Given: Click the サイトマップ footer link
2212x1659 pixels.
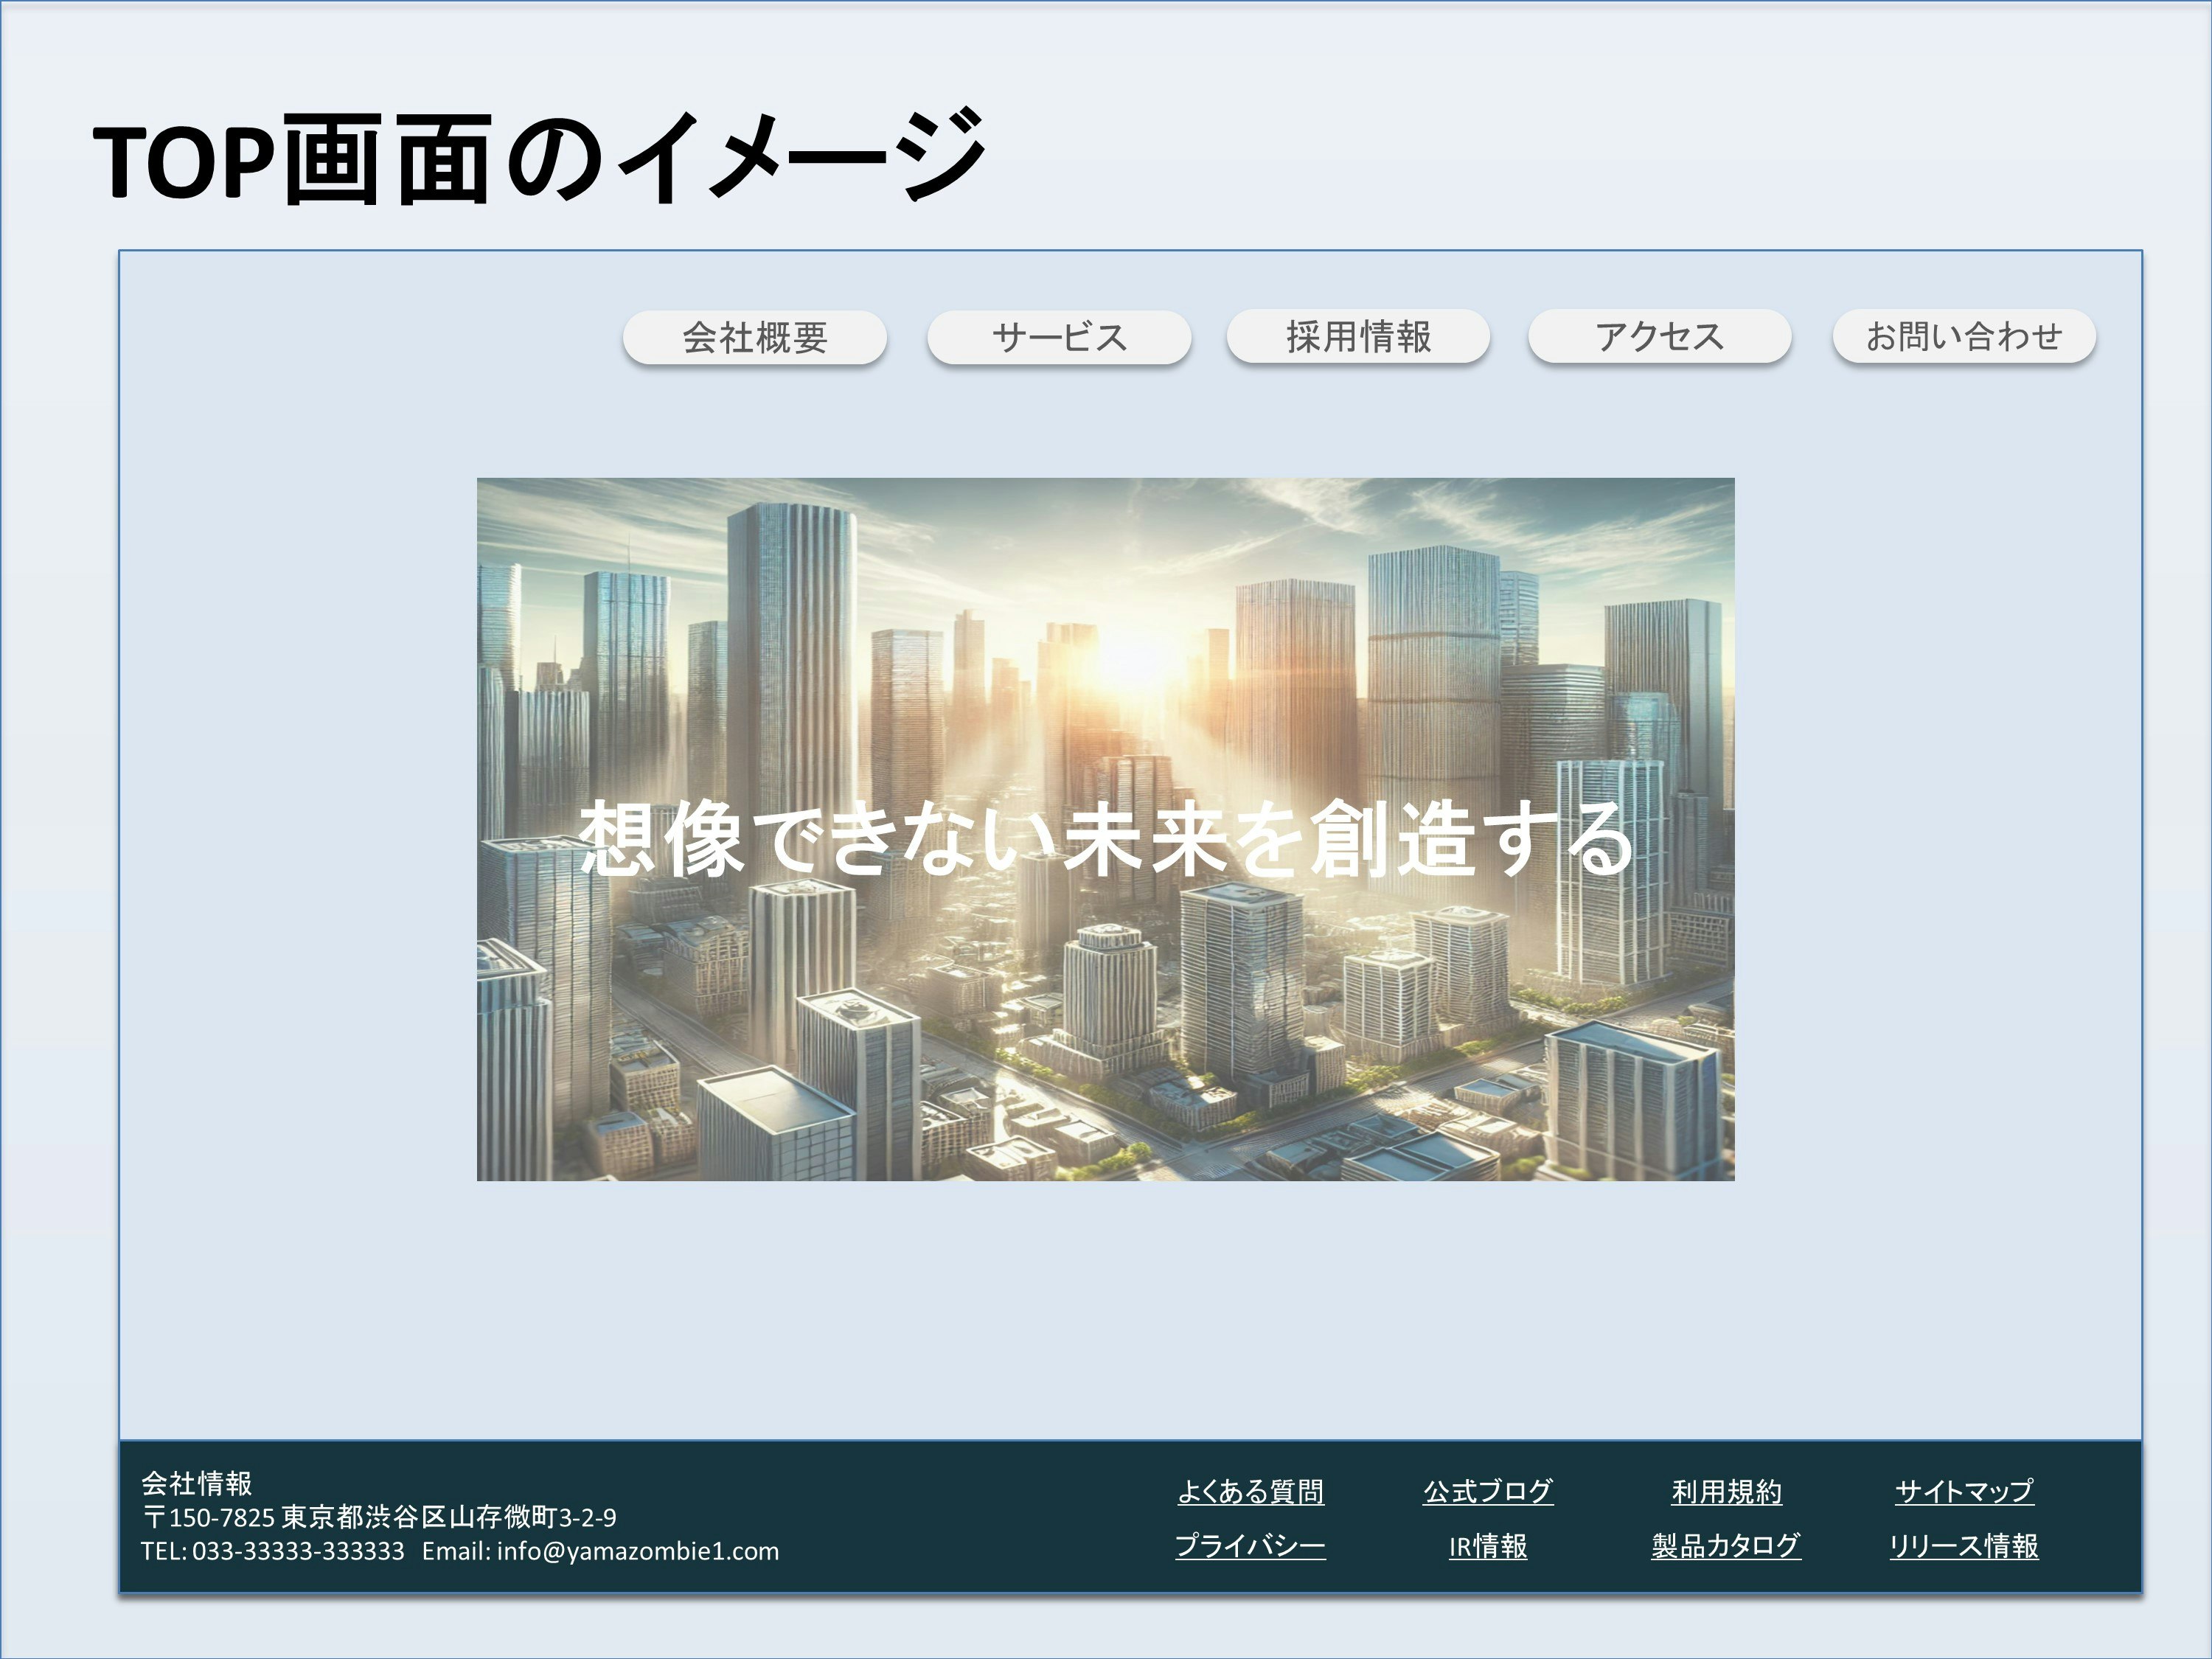Looking at the screenshot, I should click(x=1964, y=1491).
